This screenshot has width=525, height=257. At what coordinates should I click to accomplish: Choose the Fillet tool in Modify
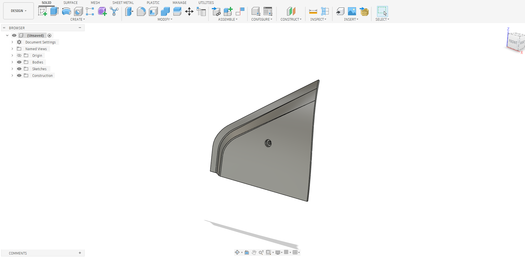141,11
